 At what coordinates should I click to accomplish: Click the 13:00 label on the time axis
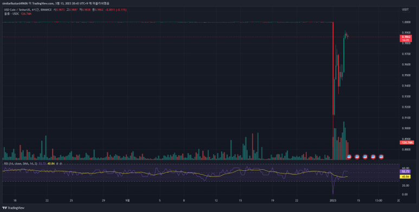click(x=378, y=201)
